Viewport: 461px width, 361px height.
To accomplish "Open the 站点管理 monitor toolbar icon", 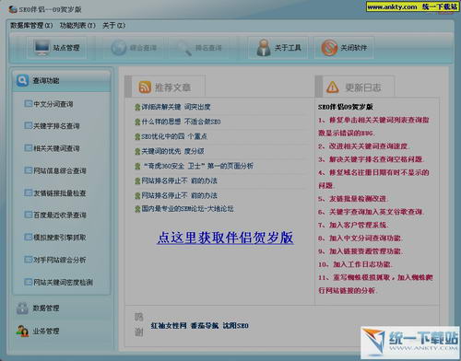I will (41, 48).
